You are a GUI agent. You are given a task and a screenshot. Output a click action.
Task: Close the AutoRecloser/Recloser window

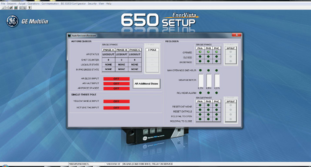click(237, 35)
